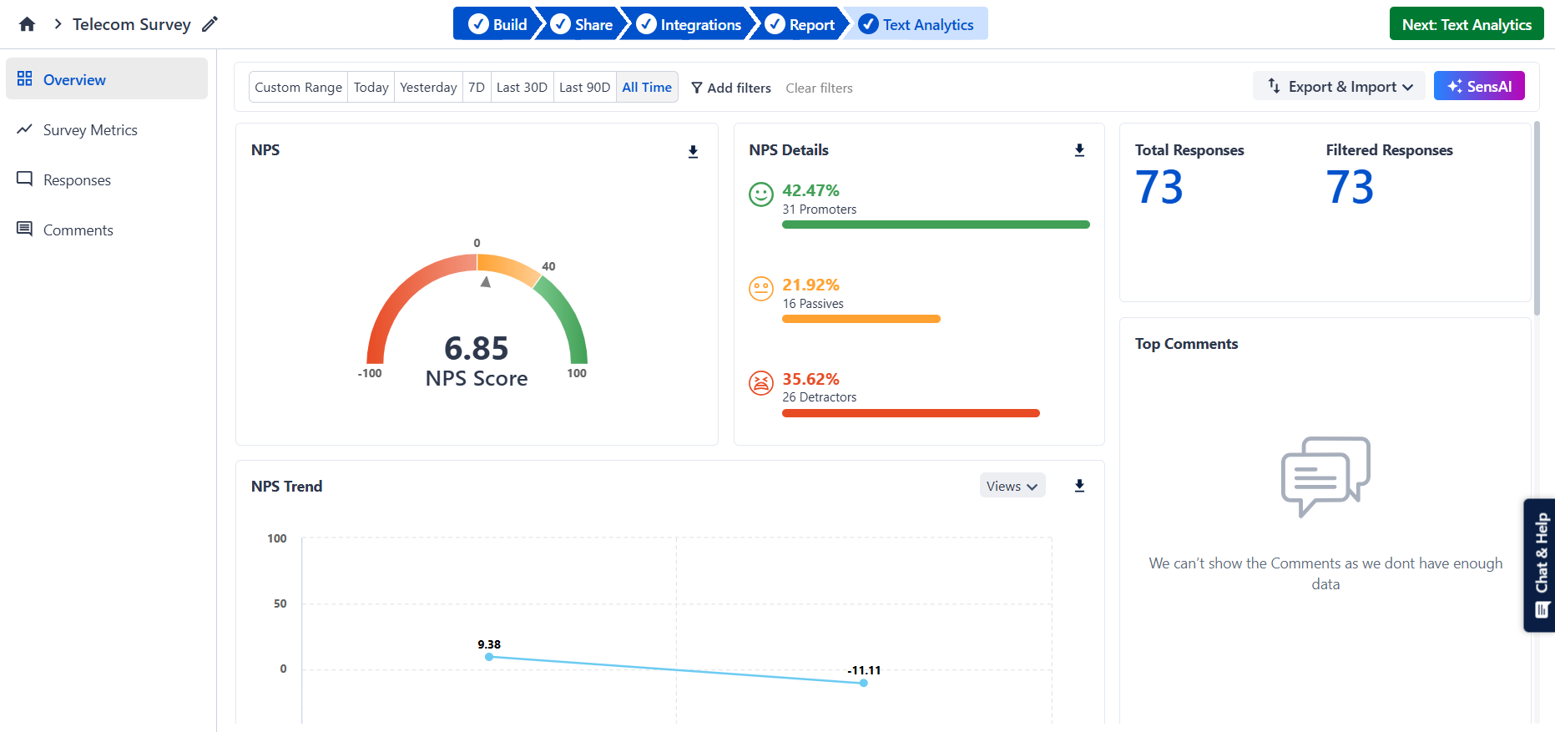Click the Clear filters link
Viewport: 1555px width, 732px height.
point(819,88)
